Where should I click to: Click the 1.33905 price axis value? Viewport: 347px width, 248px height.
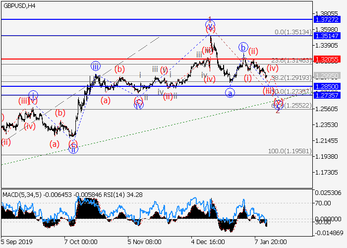pos(327,46)
